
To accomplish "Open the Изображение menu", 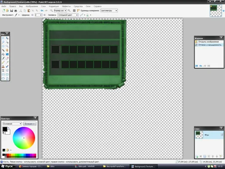I will click(32, 6).
